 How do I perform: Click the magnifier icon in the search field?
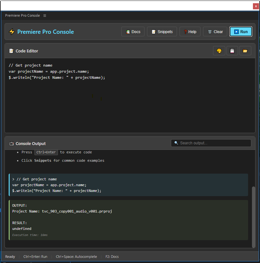175,143
